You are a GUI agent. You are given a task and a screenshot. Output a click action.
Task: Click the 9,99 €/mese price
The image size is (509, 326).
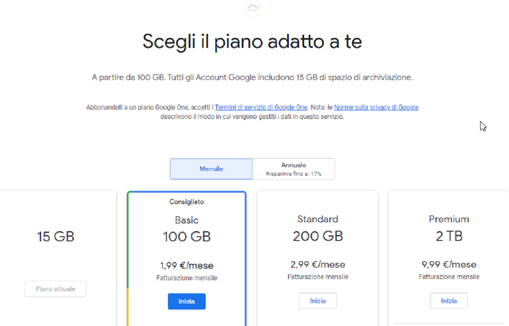(449, 265)
